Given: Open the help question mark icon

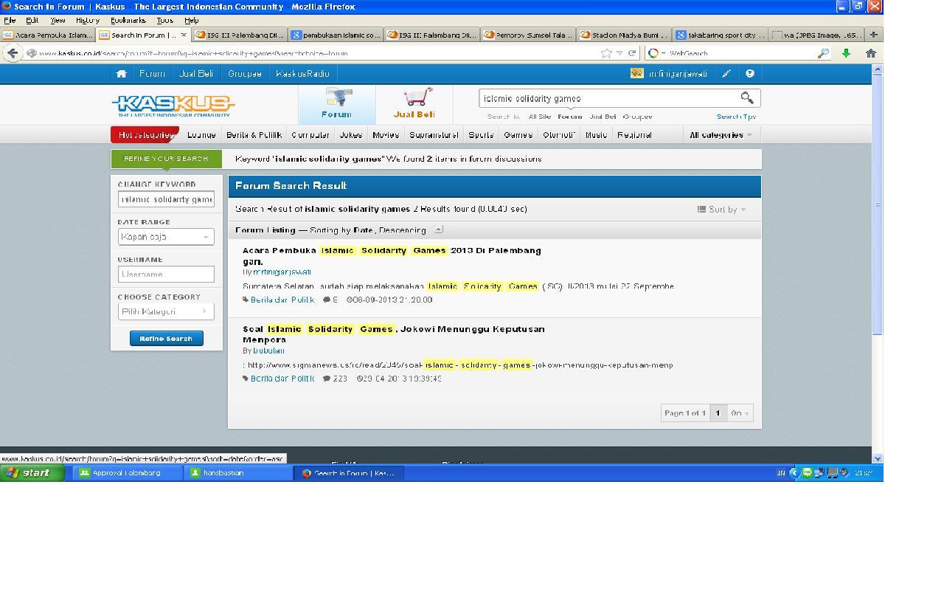Looking at the screenshot, I should (750, 74).
